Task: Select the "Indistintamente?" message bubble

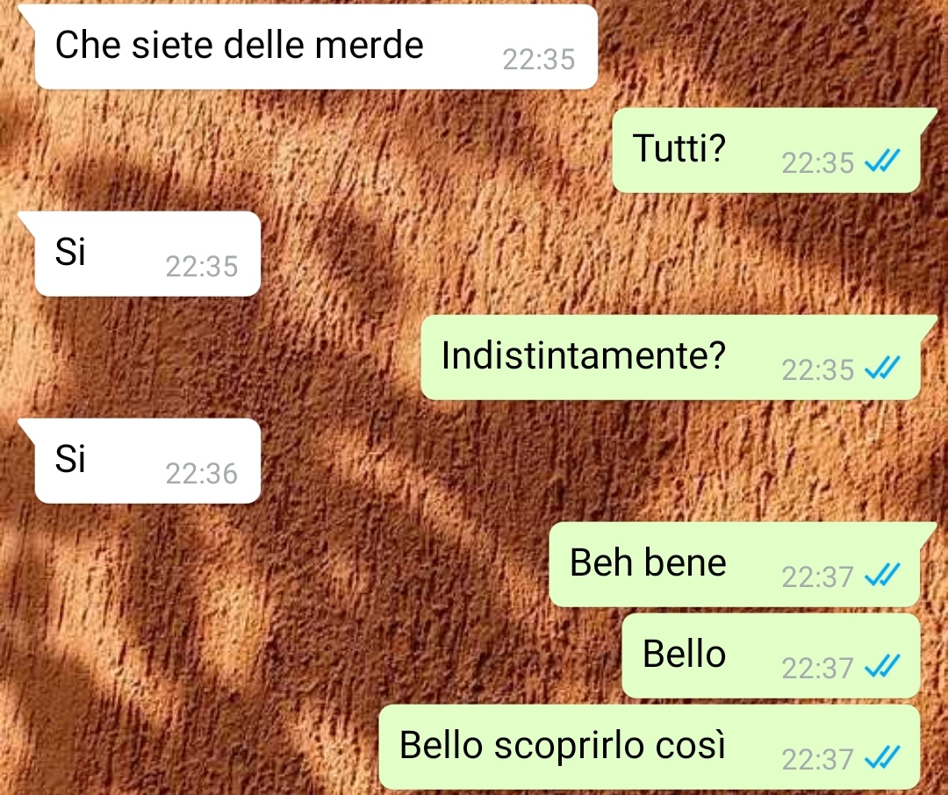Action: tap(671, 356)
